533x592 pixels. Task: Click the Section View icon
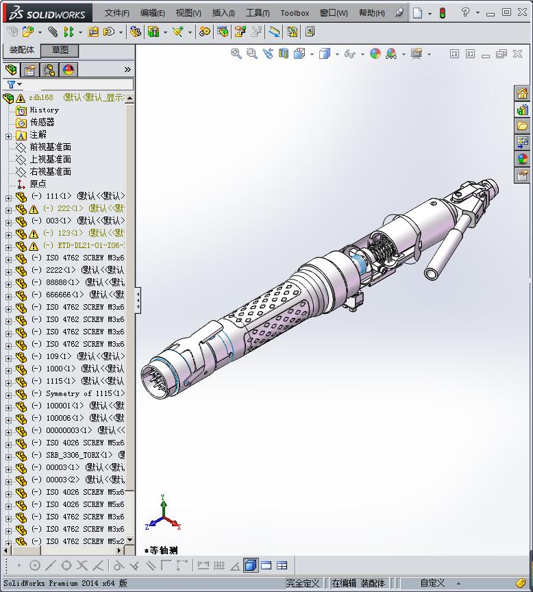[x=284, y=53]
